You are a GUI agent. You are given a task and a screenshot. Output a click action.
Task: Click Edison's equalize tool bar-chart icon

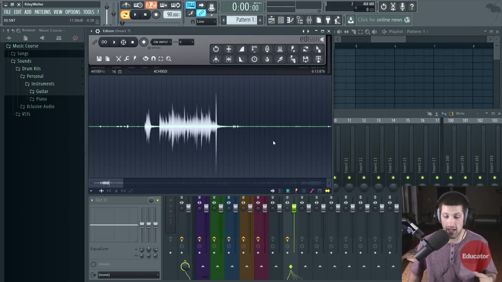tap(280, 49)
